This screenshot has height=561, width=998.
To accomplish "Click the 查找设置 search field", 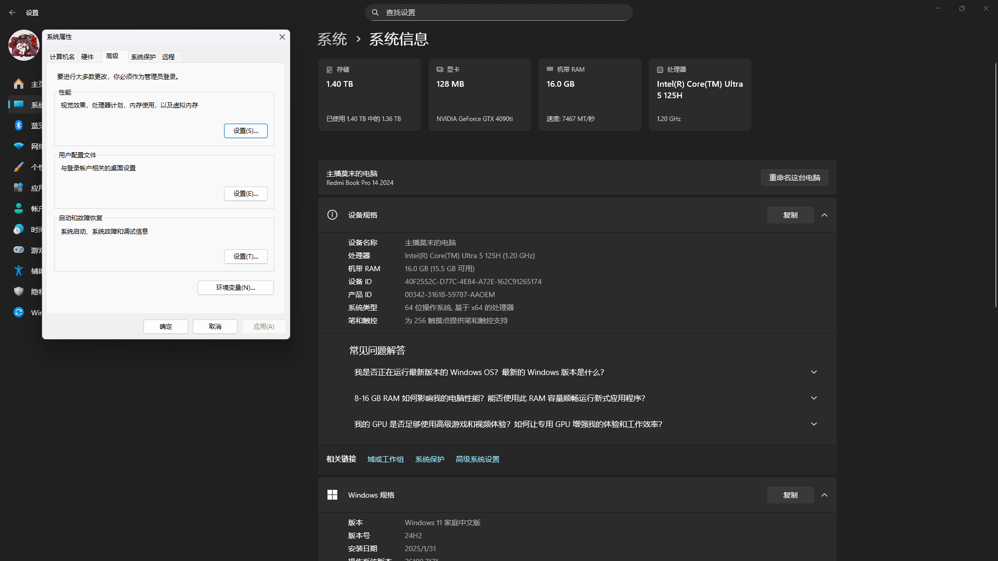I will [499, 12].
